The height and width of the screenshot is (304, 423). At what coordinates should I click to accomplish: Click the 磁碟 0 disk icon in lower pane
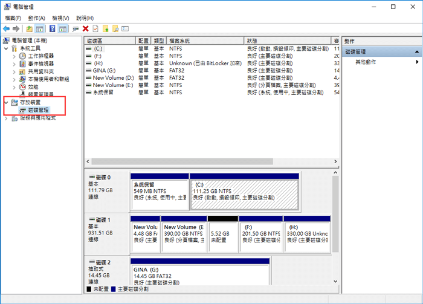(92, 177)
